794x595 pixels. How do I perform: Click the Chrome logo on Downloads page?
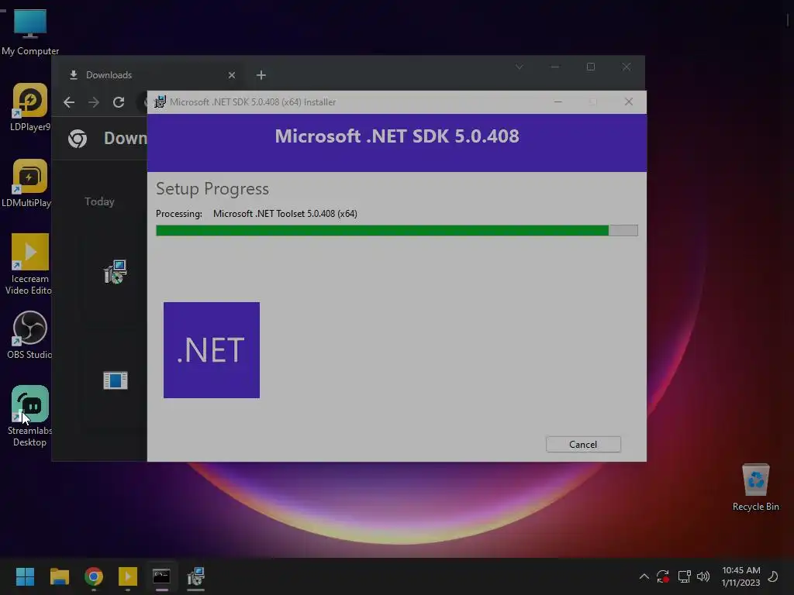click(x=78, y=138)
